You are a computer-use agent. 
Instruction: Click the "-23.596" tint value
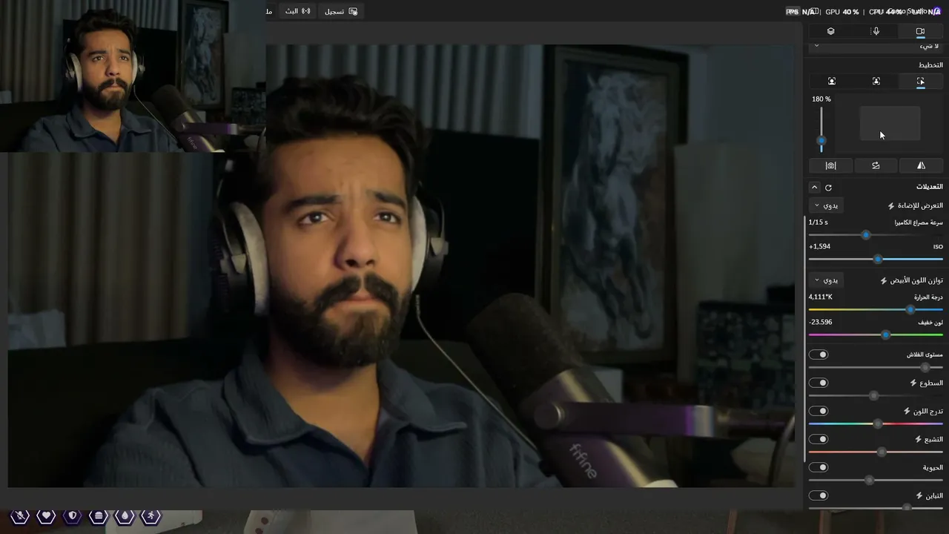point(821,323)
